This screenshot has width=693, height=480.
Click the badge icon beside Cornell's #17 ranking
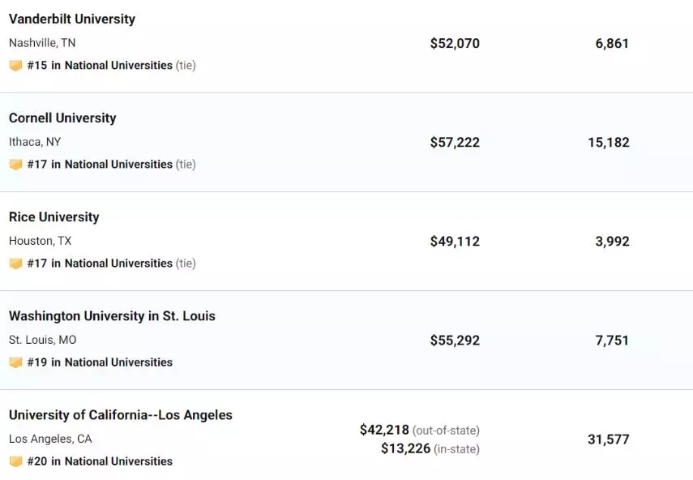pyautogui.click(x=15, y=165)
